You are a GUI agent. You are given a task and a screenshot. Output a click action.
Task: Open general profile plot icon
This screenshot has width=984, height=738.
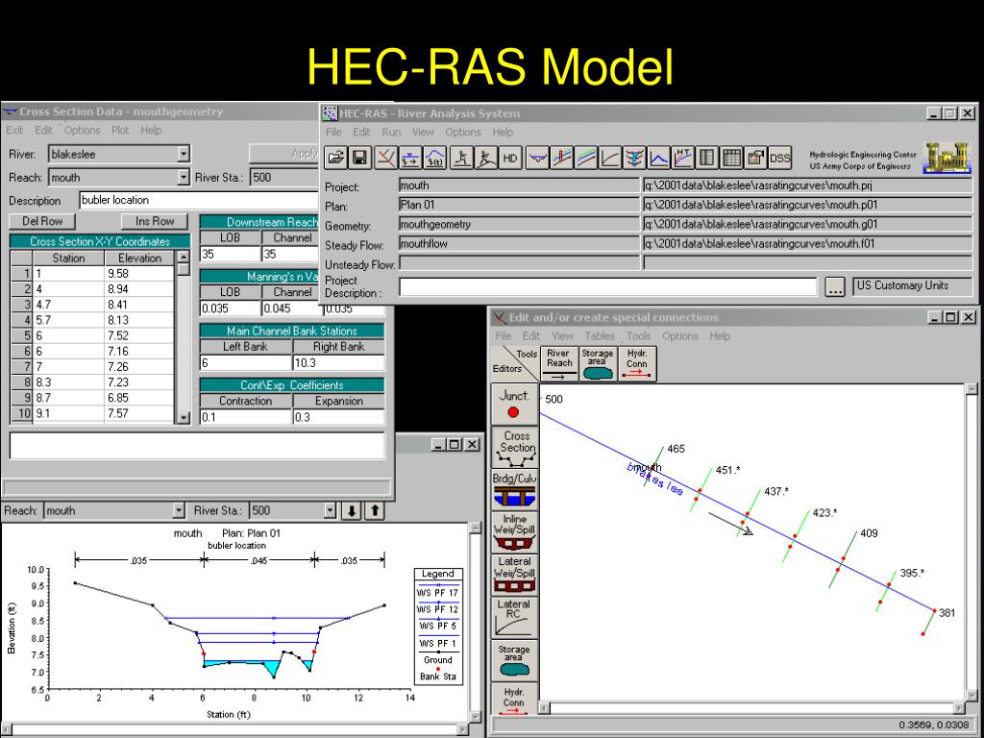point(586,159)
